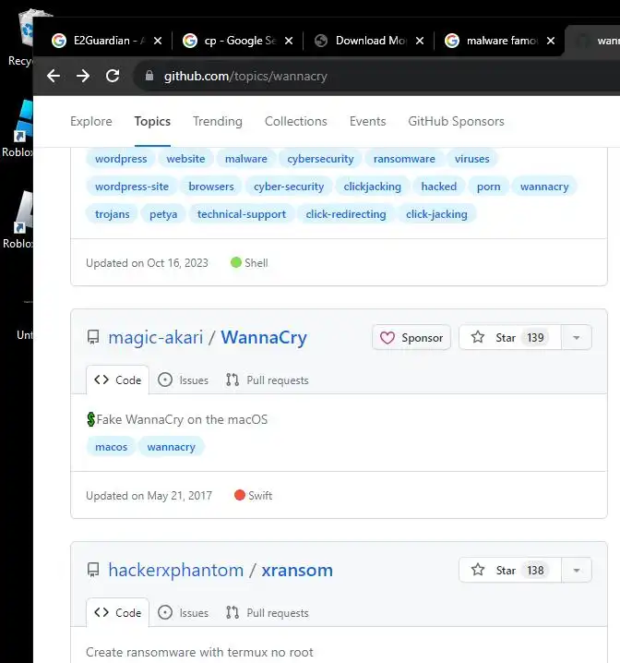Select the technical-support topic tag
The width and height of the screenshot is (620, 663).
(x=241, y=214)
